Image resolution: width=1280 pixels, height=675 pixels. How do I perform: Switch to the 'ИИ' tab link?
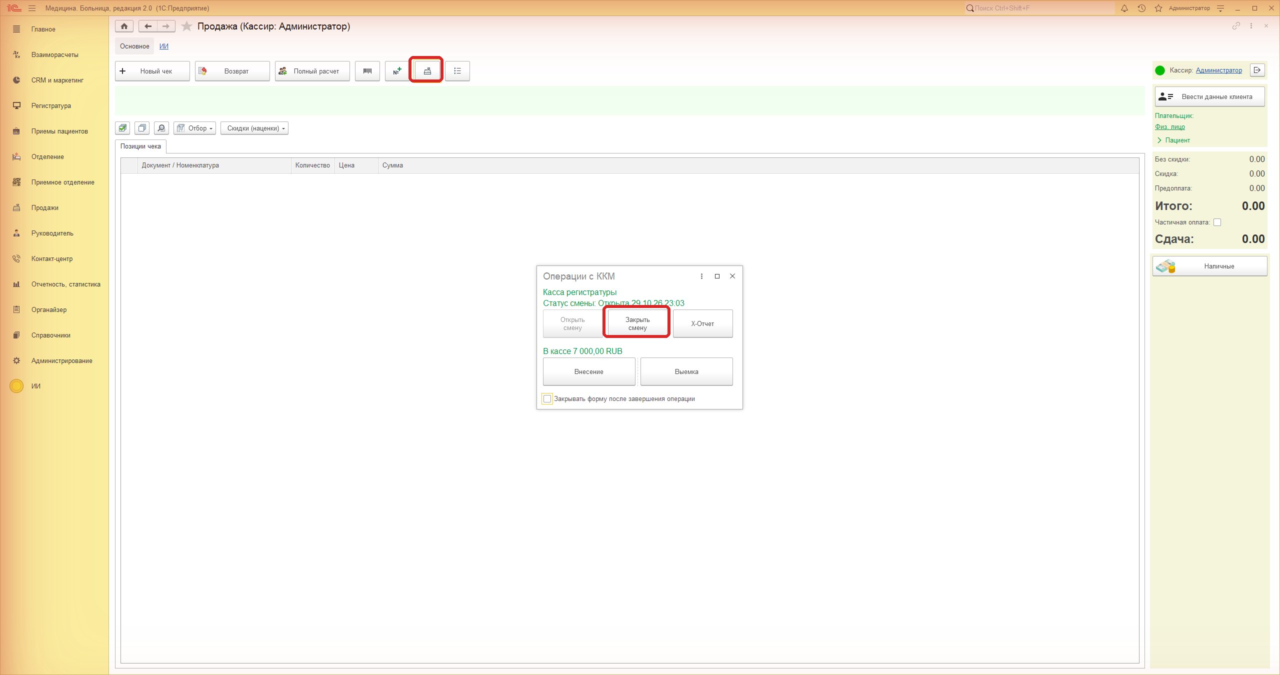[x=164, y=46]
